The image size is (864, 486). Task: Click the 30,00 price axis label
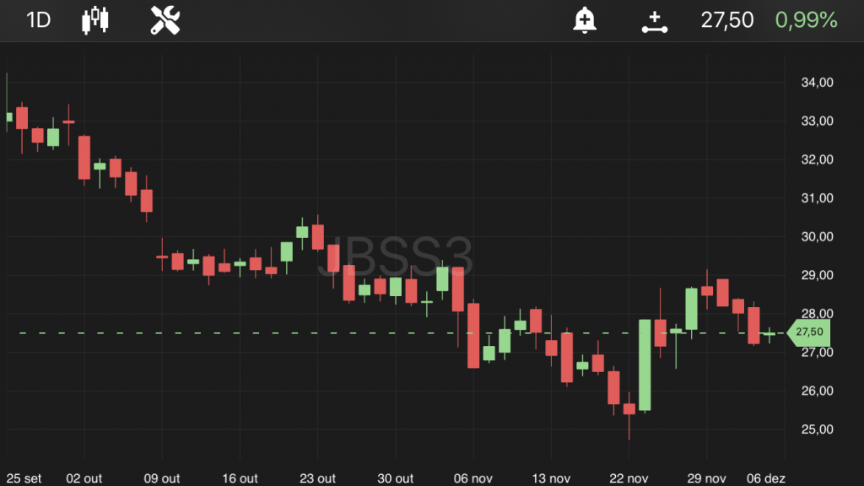(x=817, y=237)
